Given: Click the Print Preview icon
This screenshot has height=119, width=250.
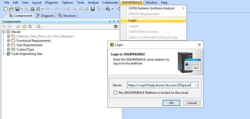Looking at the screenshot, I should (32, 9).
